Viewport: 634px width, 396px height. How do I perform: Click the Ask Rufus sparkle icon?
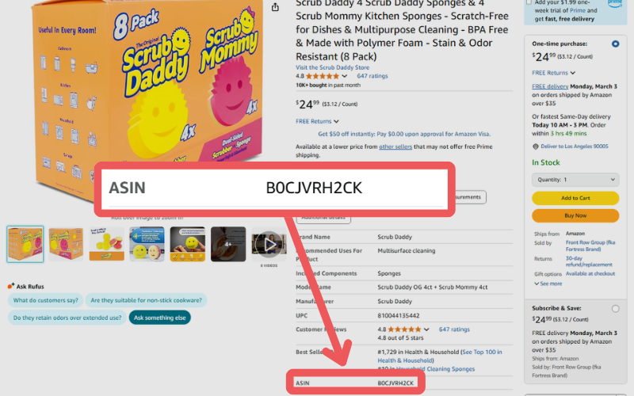(11, 286)
